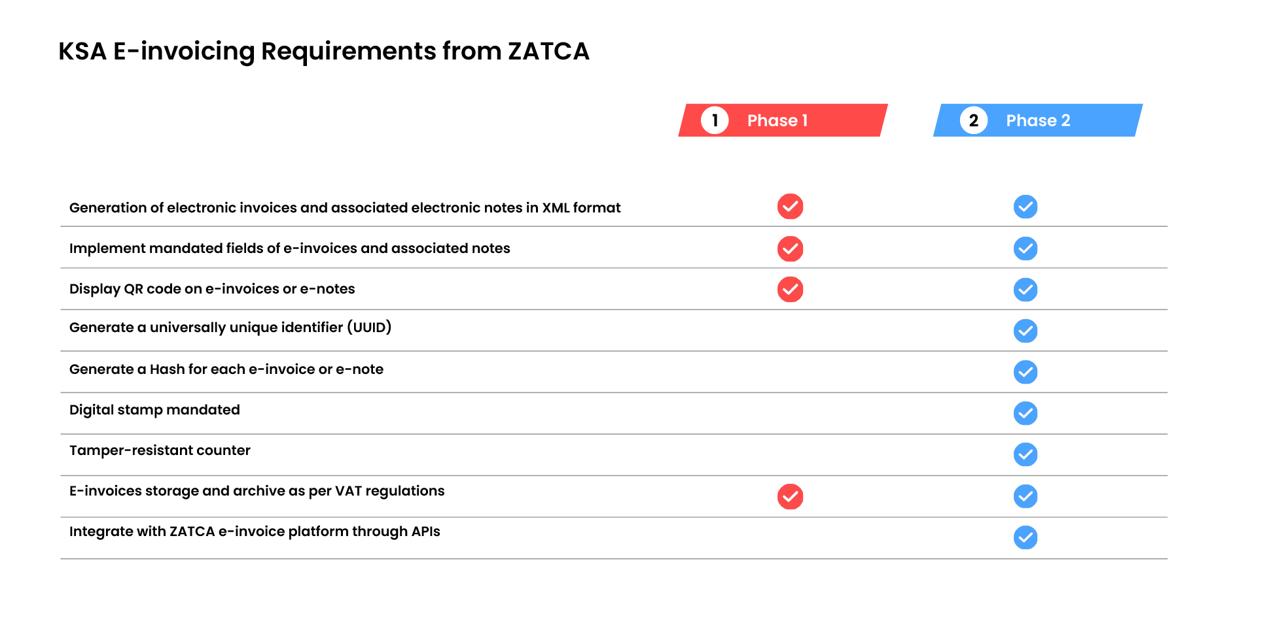Click 'Generate a universally unique identifier (UUID)' text
This screenshot has height=623, width=1284.
tap(230, 328)
